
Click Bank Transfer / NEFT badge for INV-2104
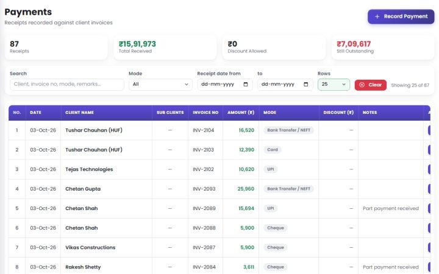288,130
